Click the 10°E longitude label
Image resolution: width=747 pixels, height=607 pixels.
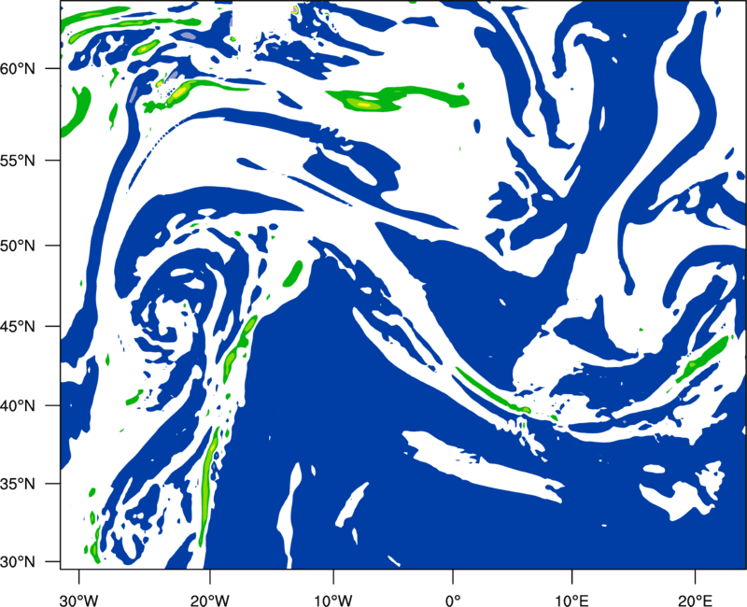tap(571, 600)
